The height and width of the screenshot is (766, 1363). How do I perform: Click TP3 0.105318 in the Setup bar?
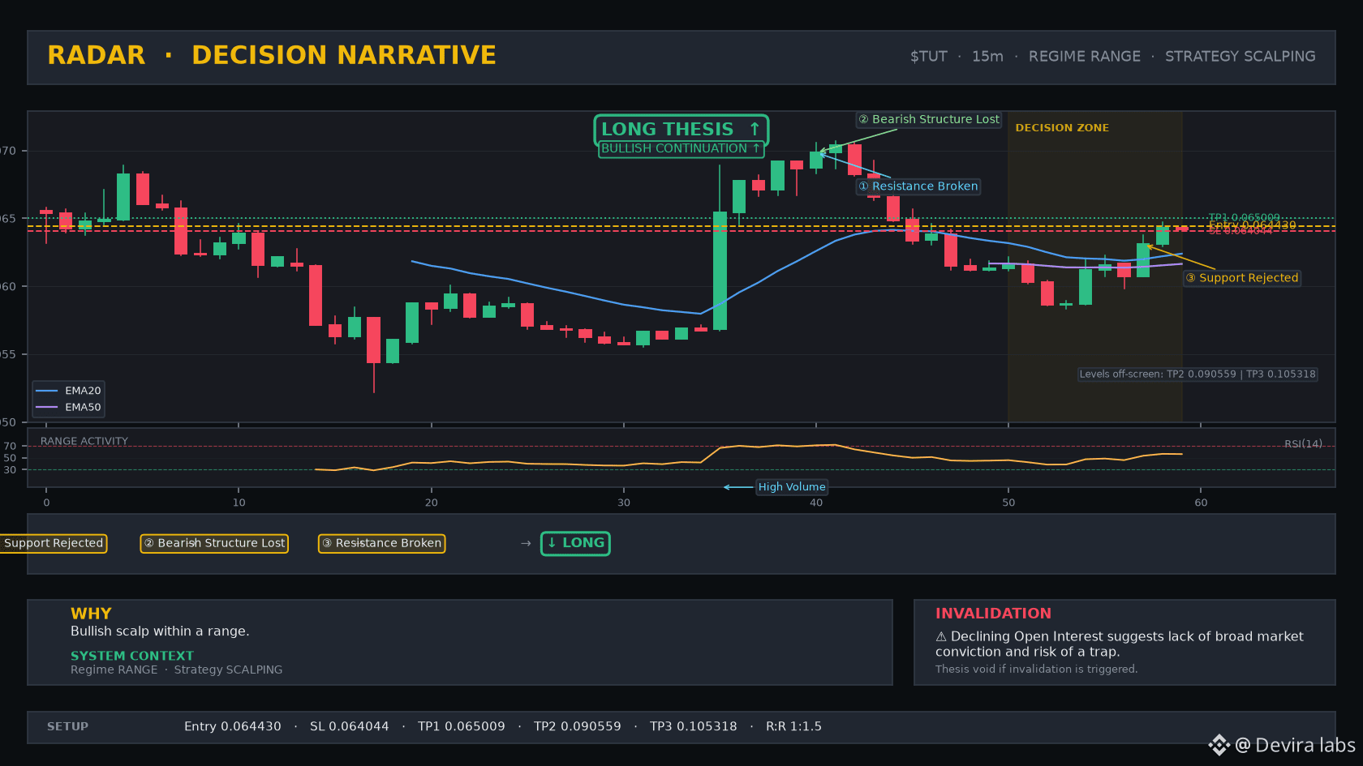tap(694, 727)
